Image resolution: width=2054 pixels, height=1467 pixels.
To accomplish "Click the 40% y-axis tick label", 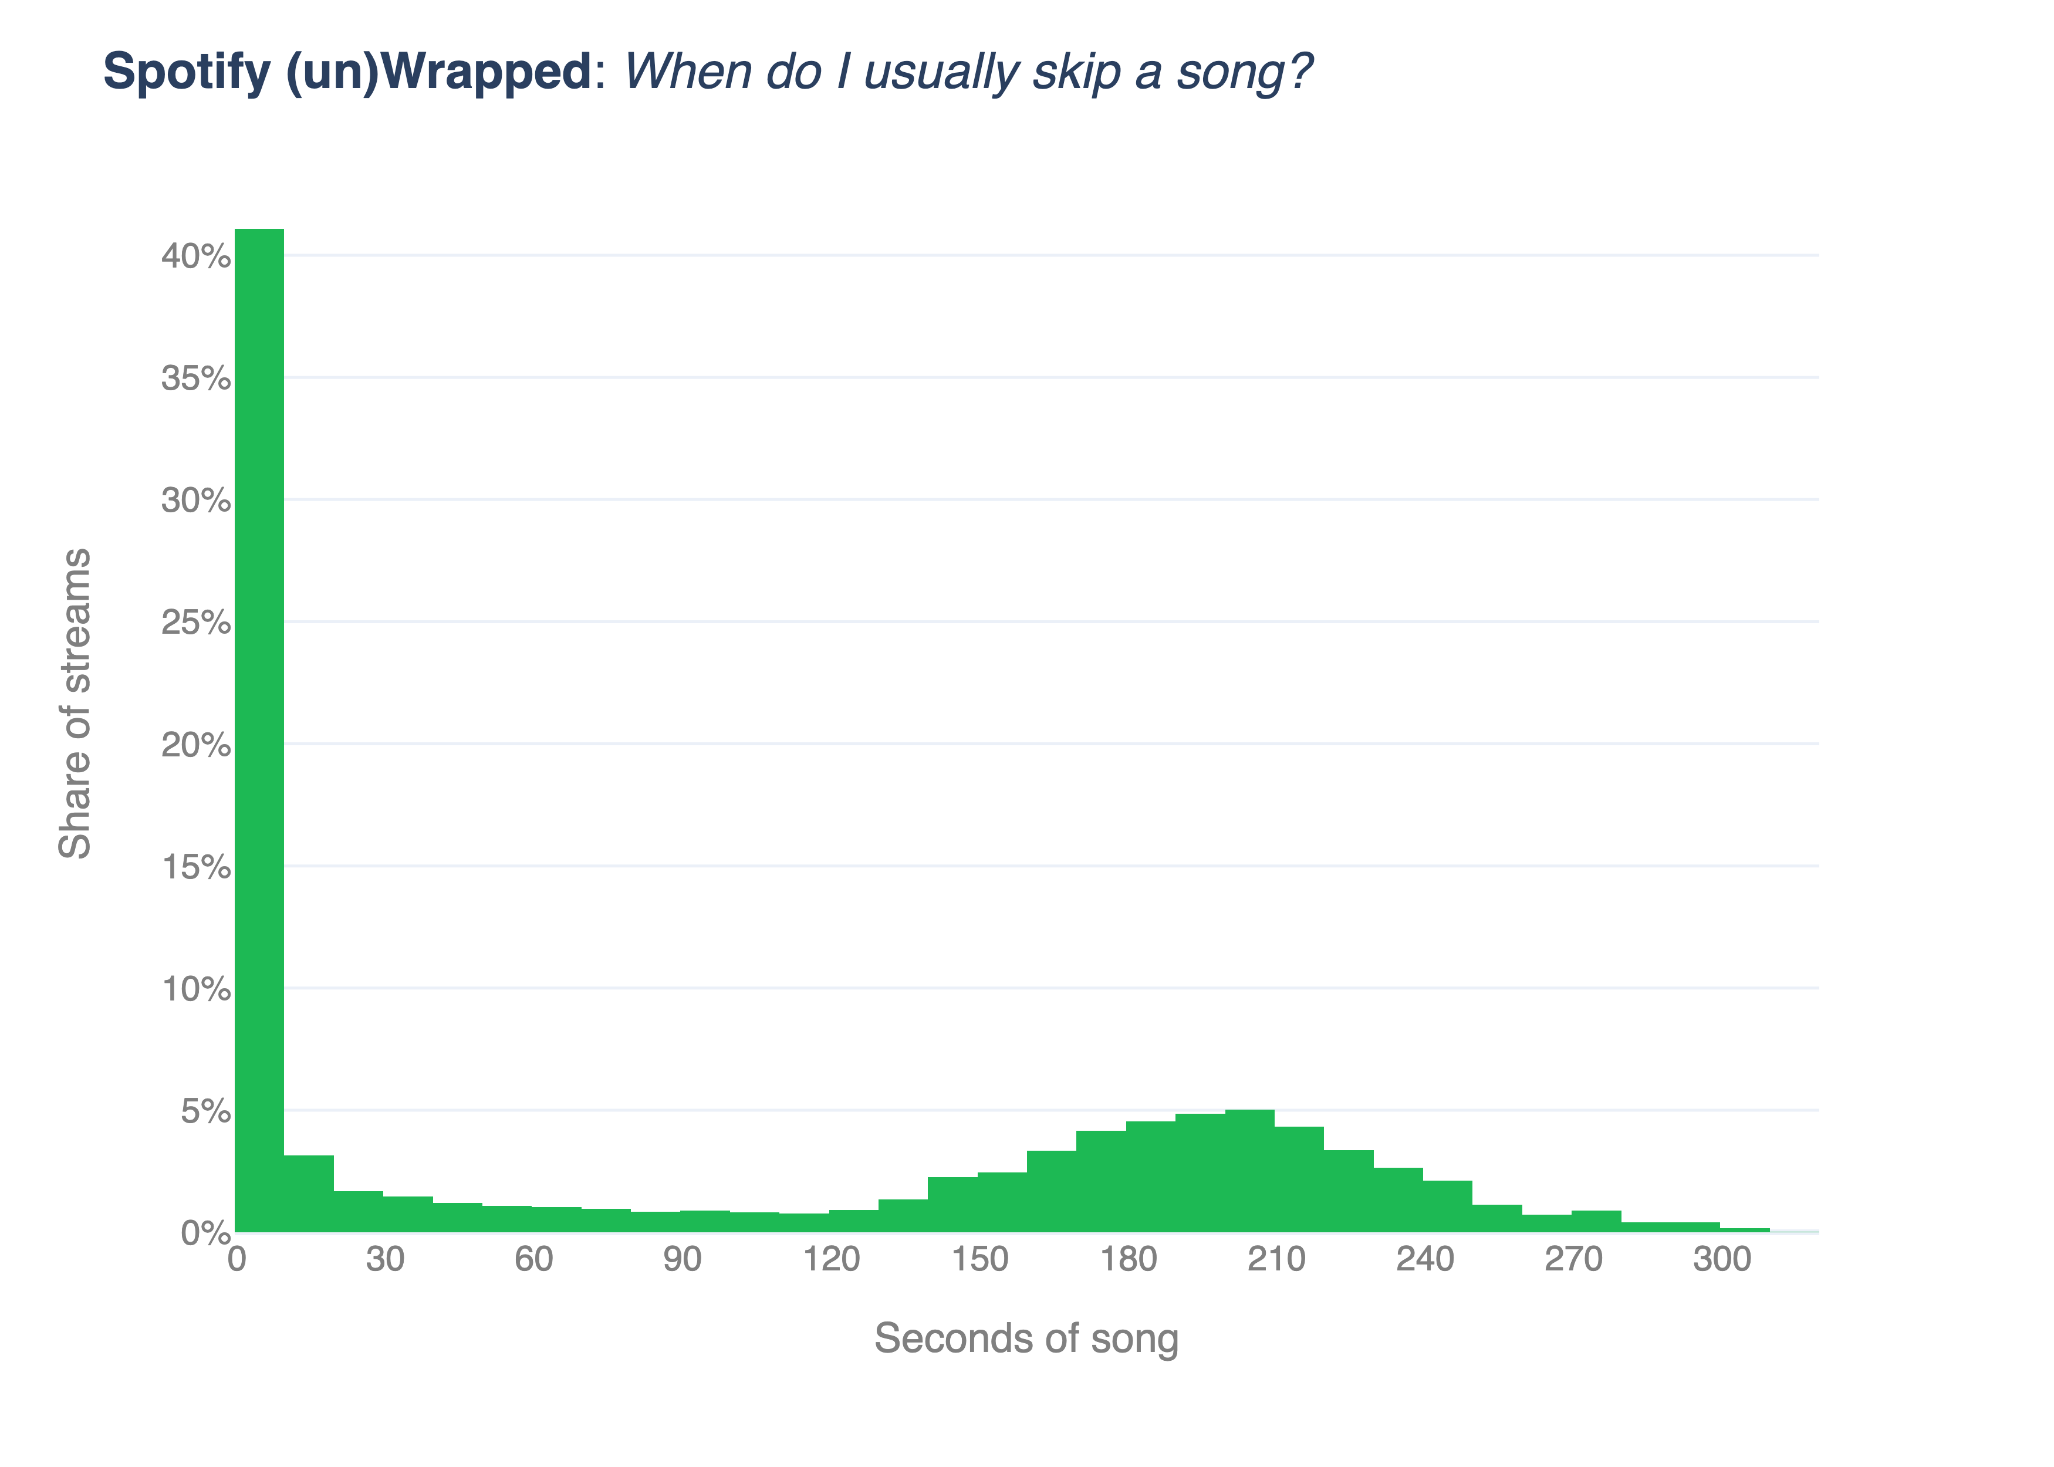I will tap(196, 256).
